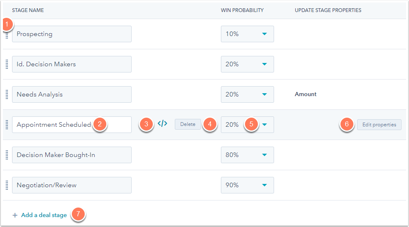Click drag handle for Appointment Scheduled row
Image resolution: width=409 pixels, height=227 pixels.
click(7, 125)
